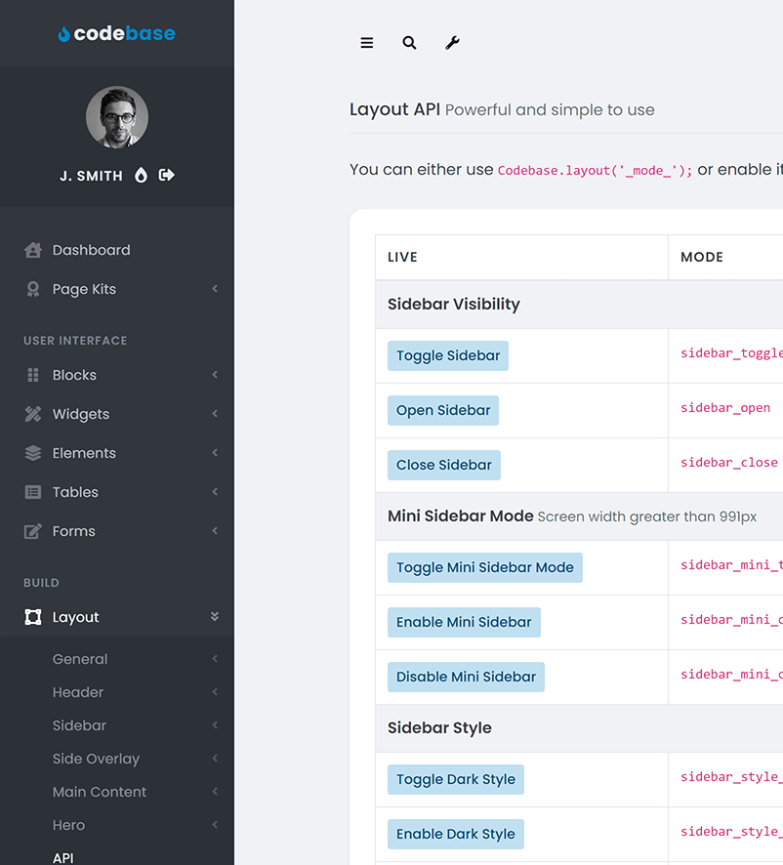Click the theme color droplet icon
The height and width of the screenshot is (865, 783).
[x=140, y=175]
